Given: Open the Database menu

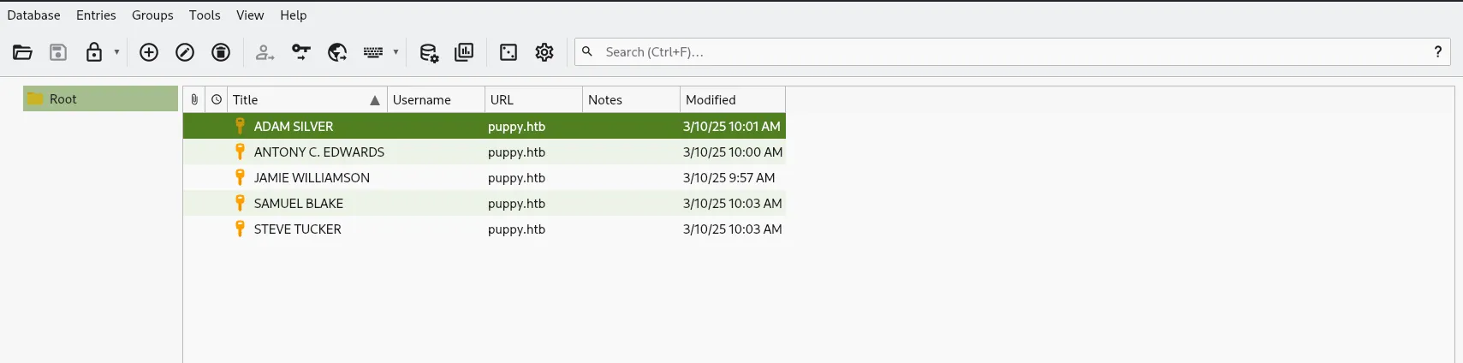Looking at the screenshot, I should click(x=34, y=15).
